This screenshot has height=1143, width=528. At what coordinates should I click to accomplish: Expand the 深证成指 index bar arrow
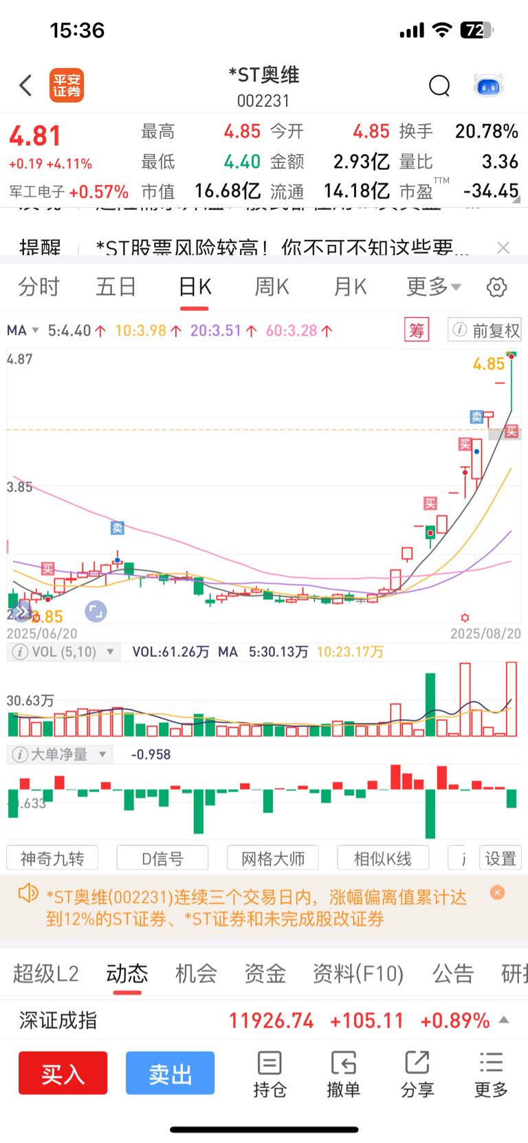tap(504, 1020)
